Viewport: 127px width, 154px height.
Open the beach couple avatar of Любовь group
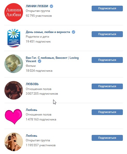(x=14, y=142)
